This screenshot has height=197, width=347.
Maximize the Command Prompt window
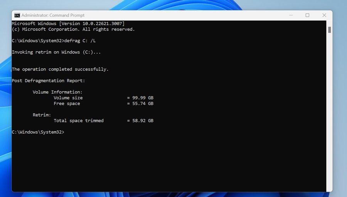[x=307, y=15]
